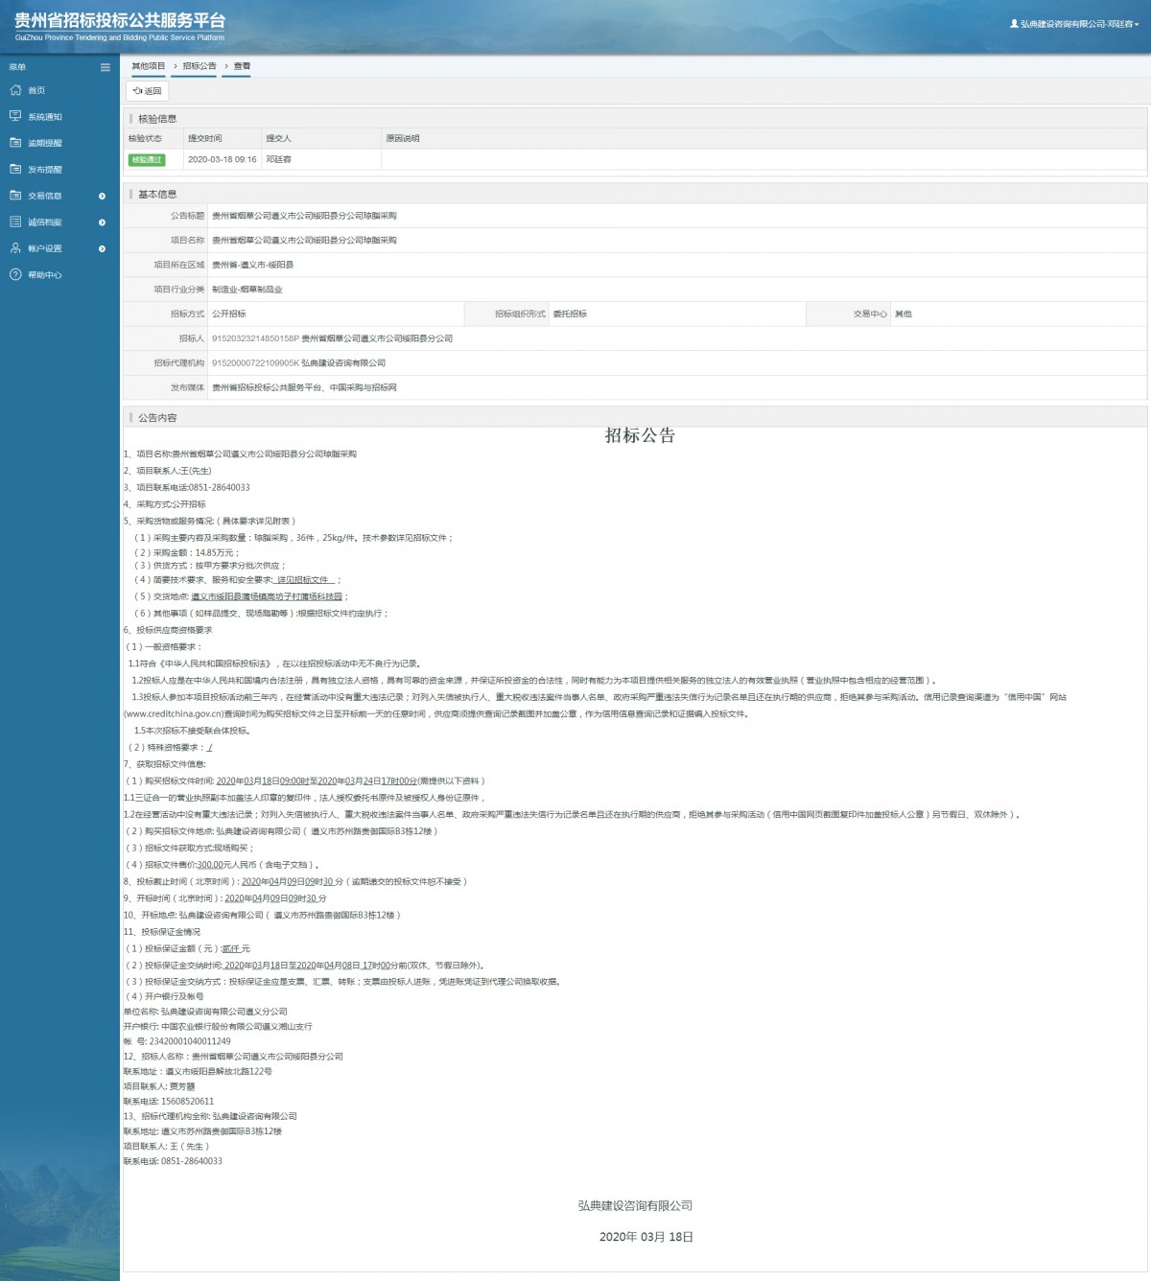Viewport: 1151px width, 1281px height.
Task: Expand the 交易信息 submenu arrow
Action: tap(102, 196)
